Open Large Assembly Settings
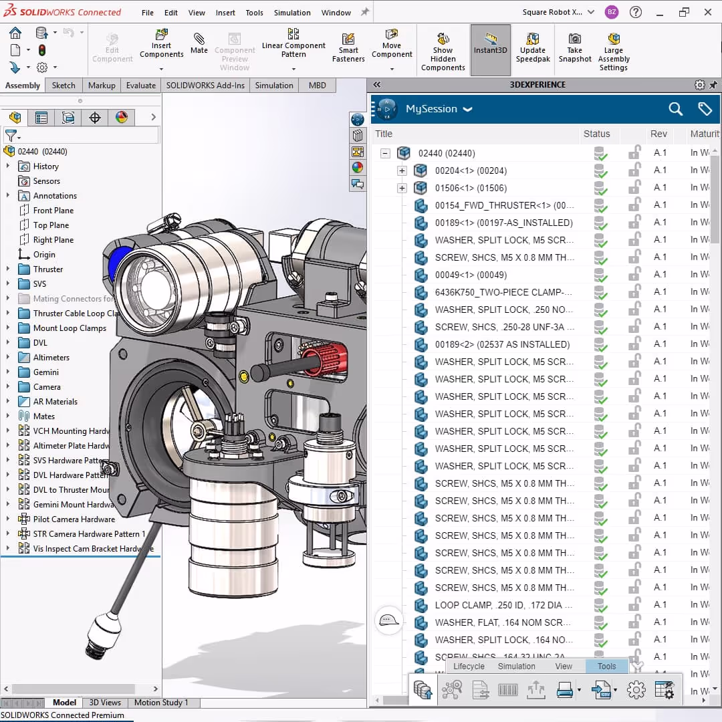 tap(613, 51)
